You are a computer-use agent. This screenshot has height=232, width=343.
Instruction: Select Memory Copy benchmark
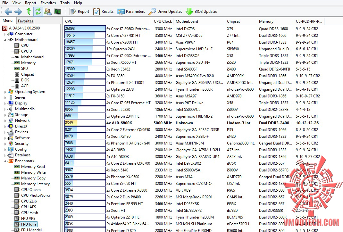pos(33,178)
